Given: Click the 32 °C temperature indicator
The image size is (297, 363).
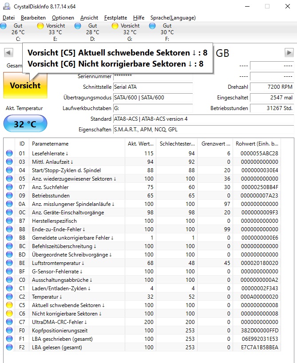Looking at the screenshot, I should tap(25, 124).
